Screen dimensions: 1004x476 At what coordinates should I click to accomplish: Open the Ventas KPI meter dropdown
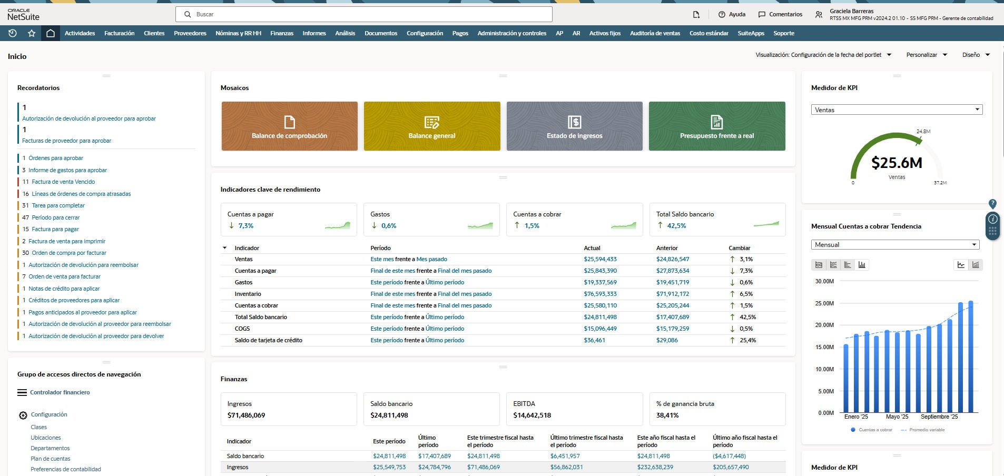(897, 110)
